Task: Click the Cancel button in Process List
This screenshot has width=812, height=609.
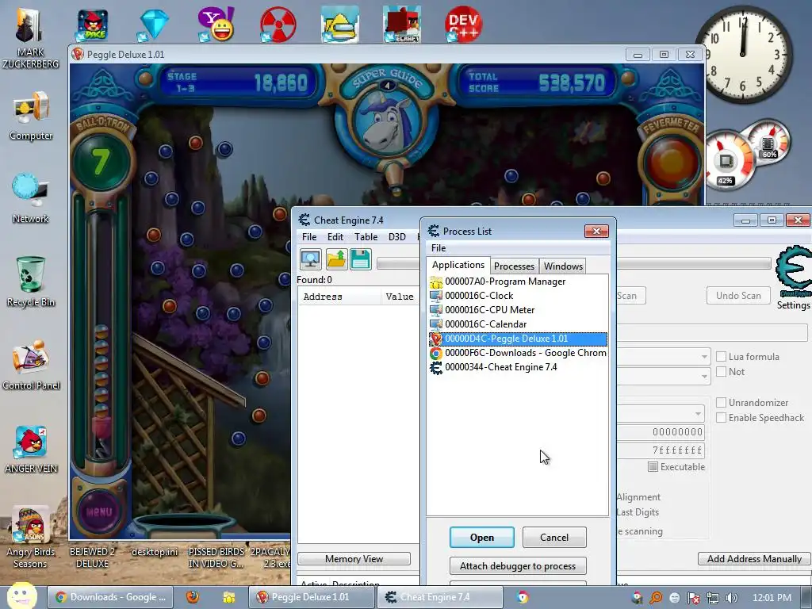Action: click(554, 538)
